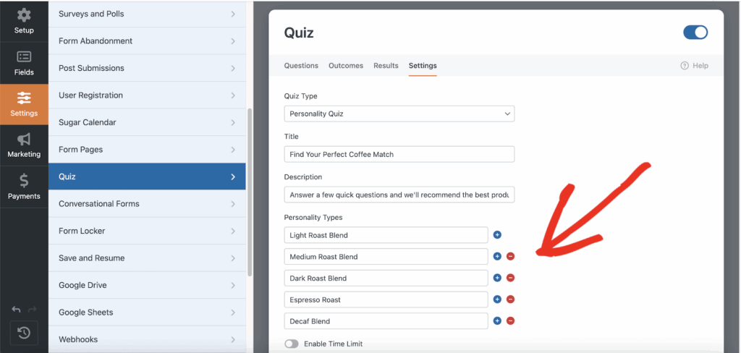Add personality type after Light Roast Blend

click(x=497, y=235)
